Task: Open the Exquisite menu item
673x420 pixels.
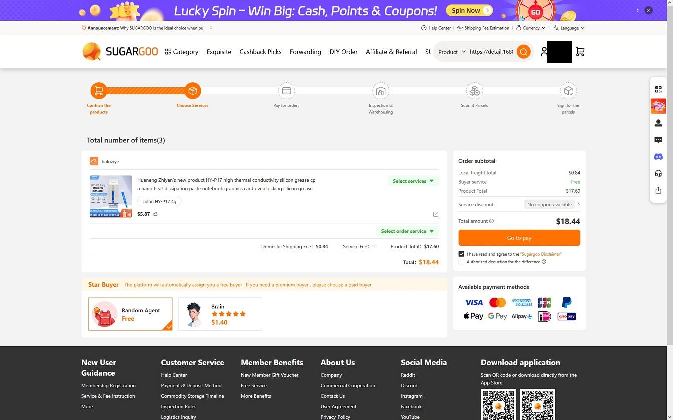Action: (219, 52)
